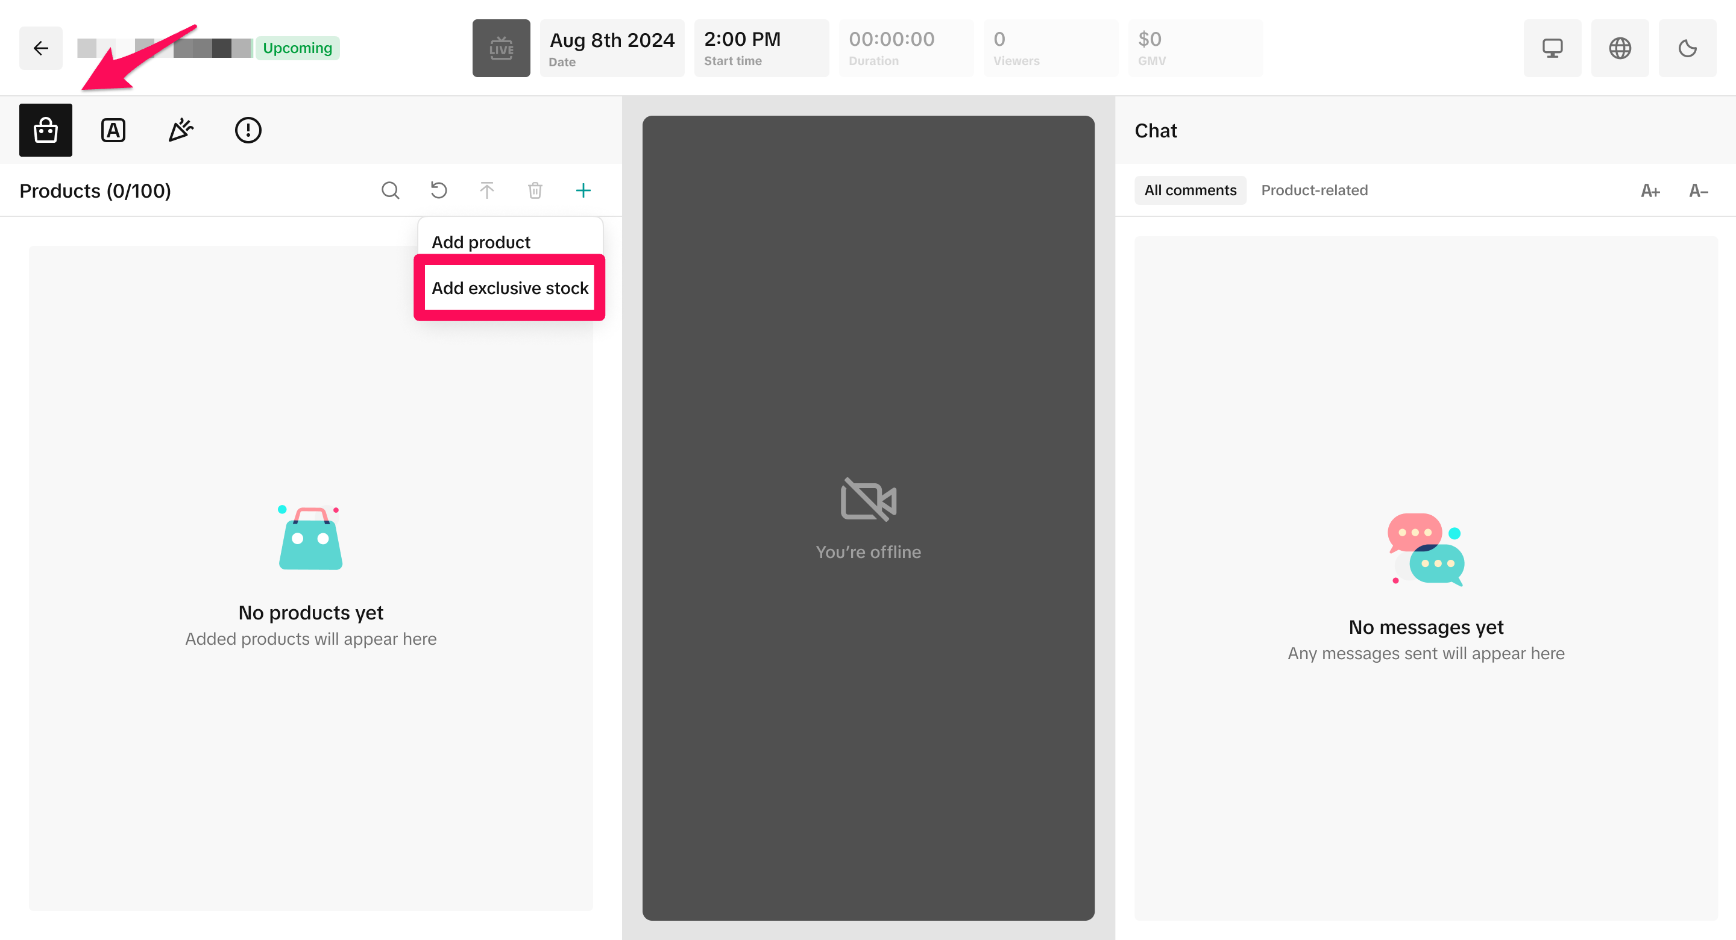The height and width of the screenshot is (940, 1736).
Task: Click the move-to-top arrow icon
Action: [x=486, y=190]
